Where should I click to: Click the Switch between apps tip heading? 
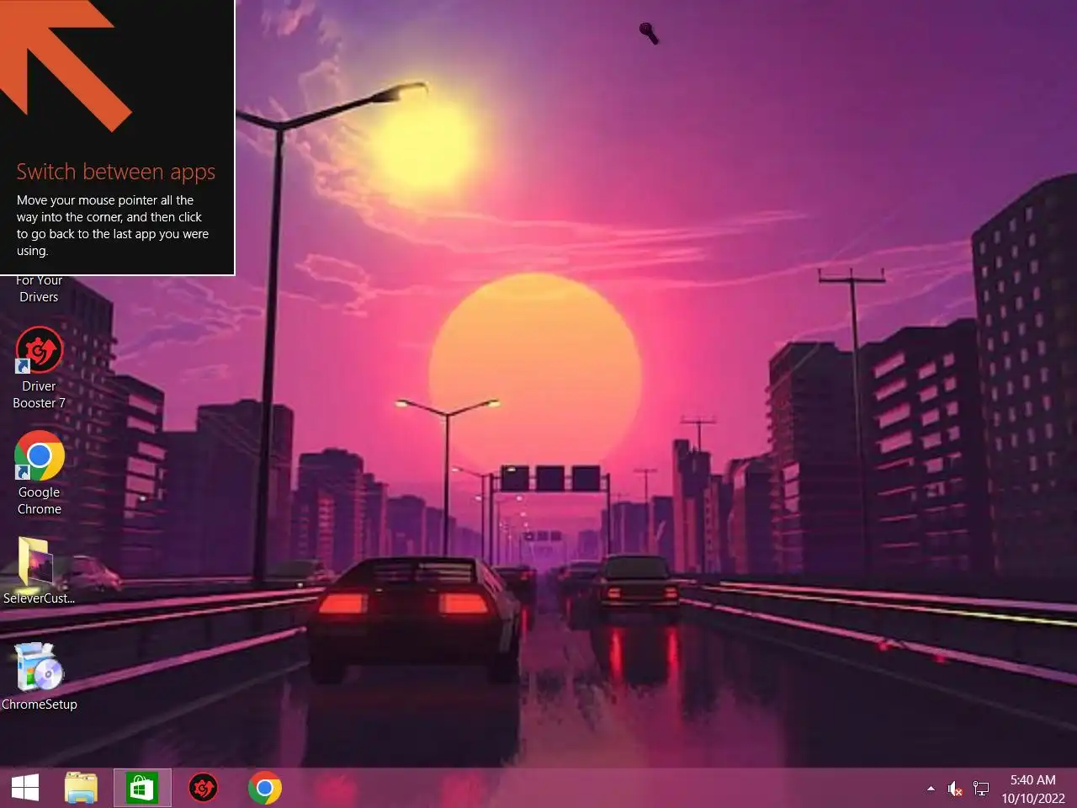coord(116,172)
